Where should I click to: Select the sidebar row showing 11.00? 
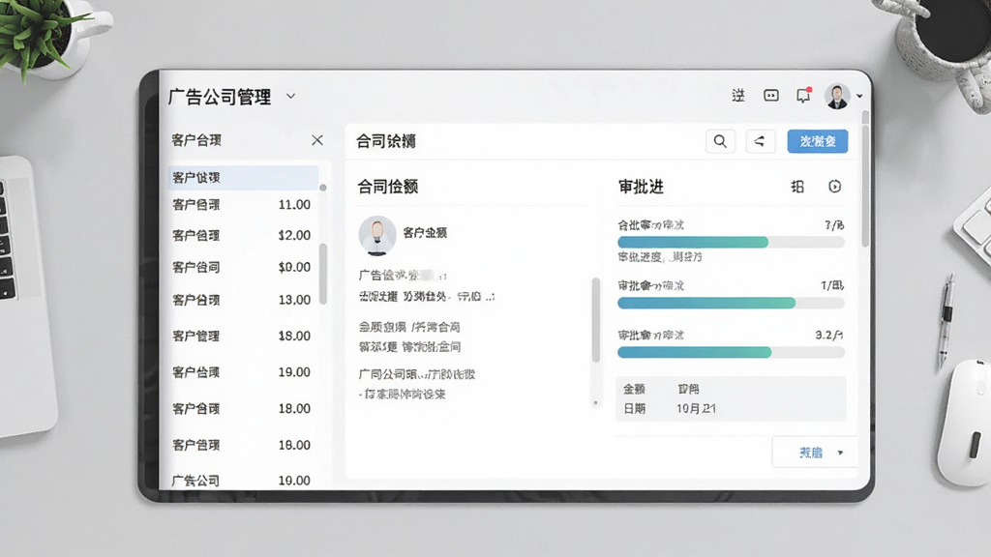[243, 205]
